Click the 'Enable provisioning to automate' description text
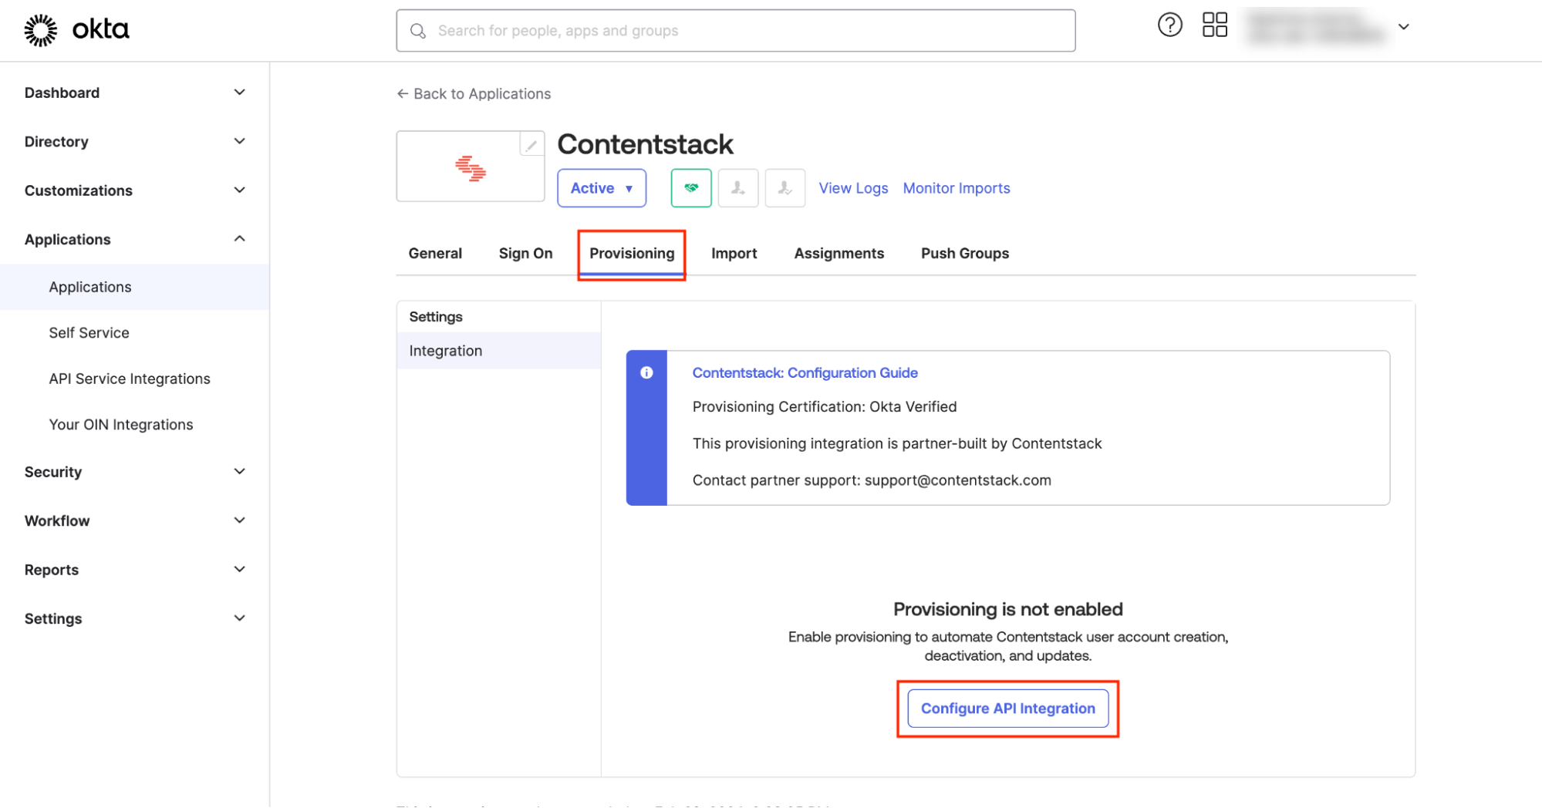Viewport: 1542px width, 808px height. [1007, 646]
